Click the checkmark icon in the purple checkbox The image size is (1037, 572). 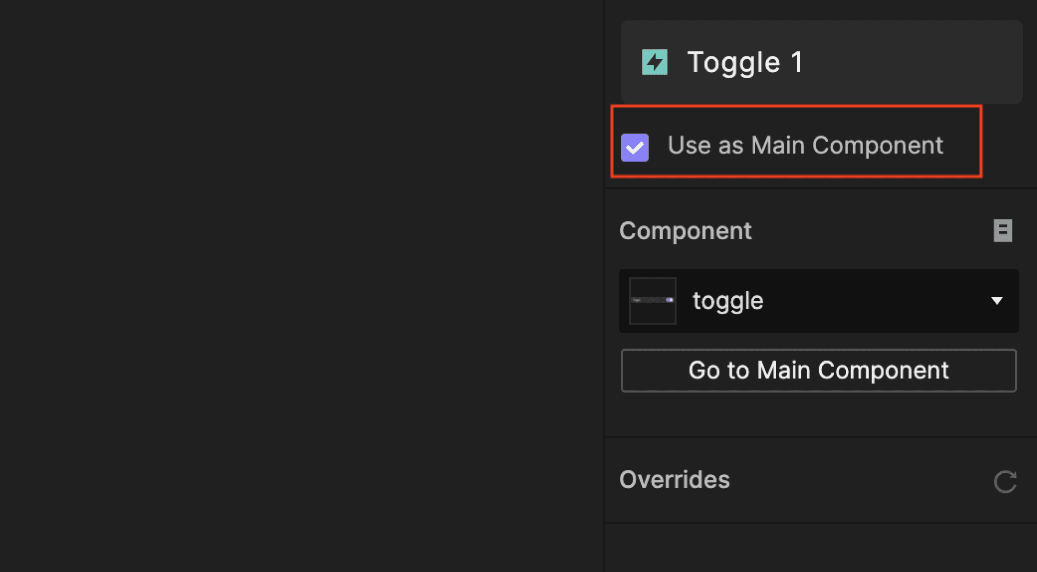point(634,148)
